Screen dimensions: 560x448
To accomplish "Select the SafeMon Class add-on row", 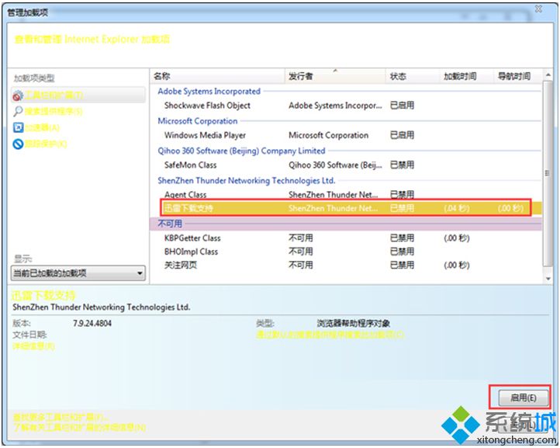I will coord(346,165).
